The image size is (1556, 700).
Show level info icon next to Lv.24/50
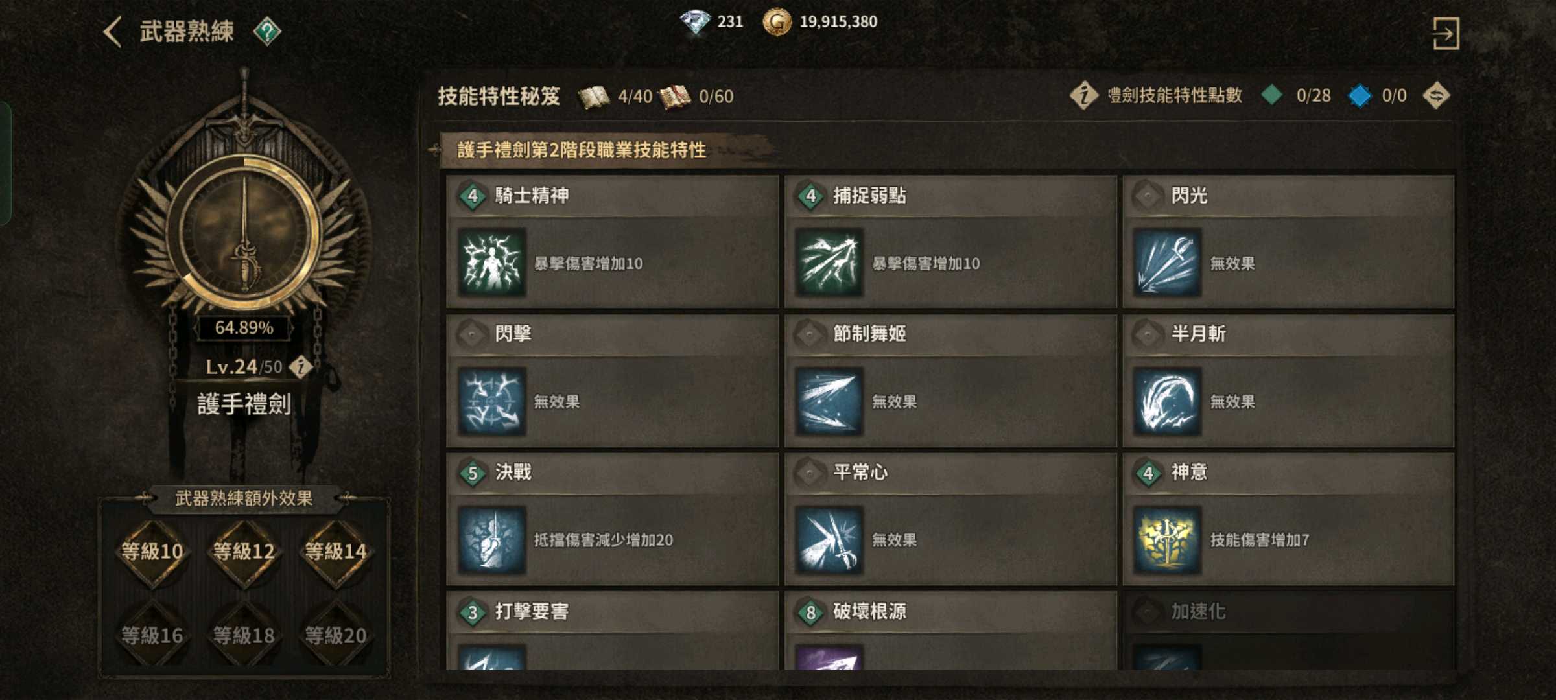[x=300, y=367]
